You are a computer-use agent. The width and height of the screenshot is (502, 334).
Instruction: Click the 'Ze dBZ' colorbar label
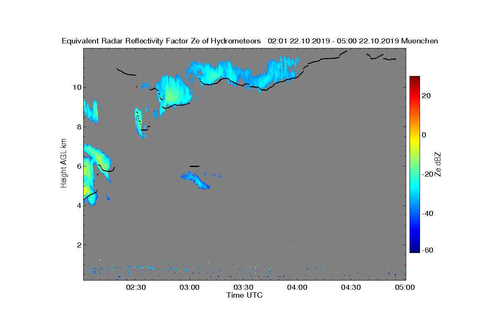tap(438, 164)
